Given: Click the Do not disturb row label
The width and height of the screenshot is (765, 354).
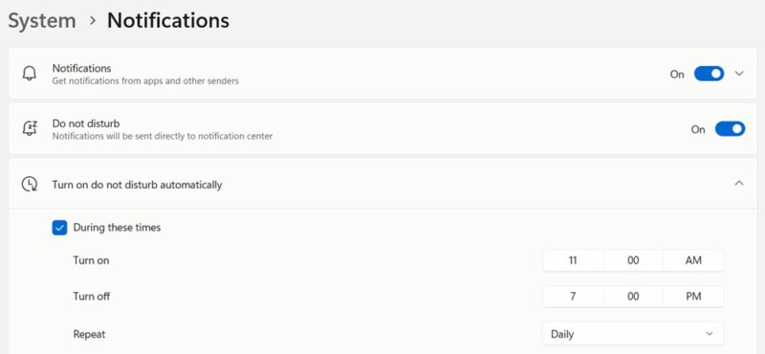Looking at the screenshot, I should click(x=86, y=123).
